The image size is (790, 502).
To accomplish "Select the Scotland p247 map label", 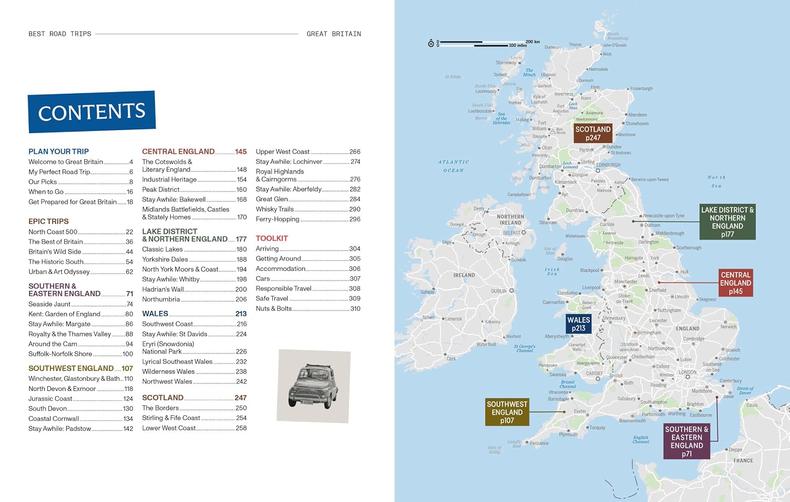I will pos(592,133).
